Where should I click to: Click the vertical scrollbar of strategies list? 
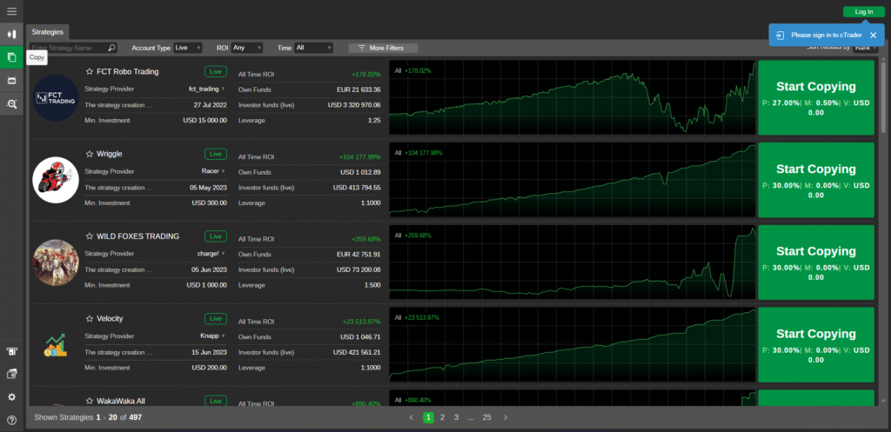(884, 96)
